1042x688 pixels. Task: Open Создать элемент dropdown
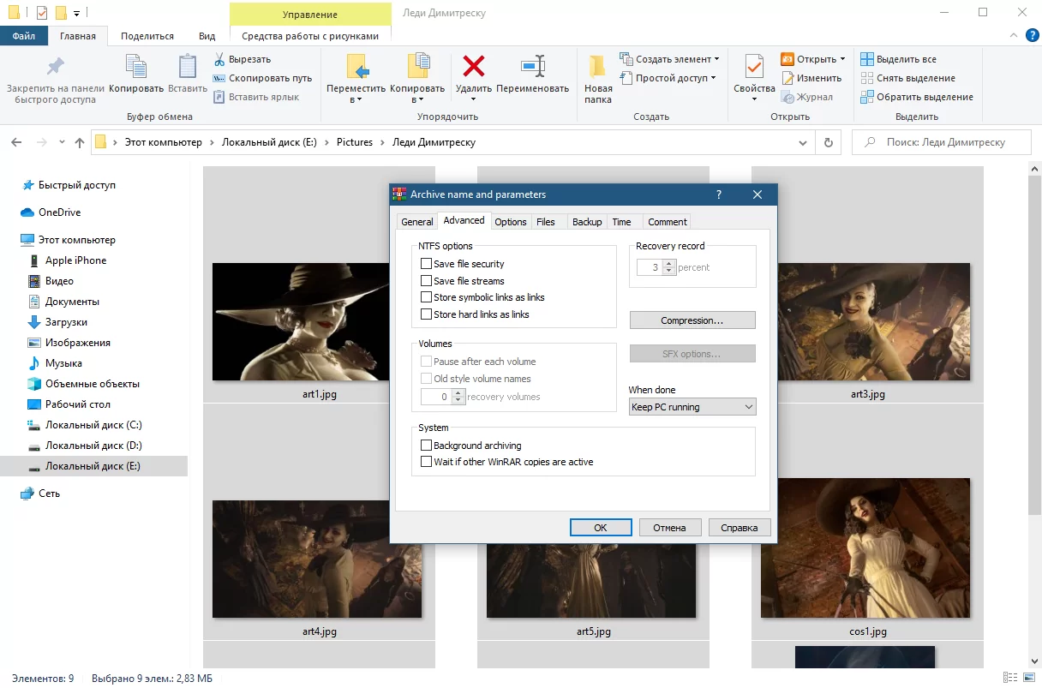tap(668, 59)
